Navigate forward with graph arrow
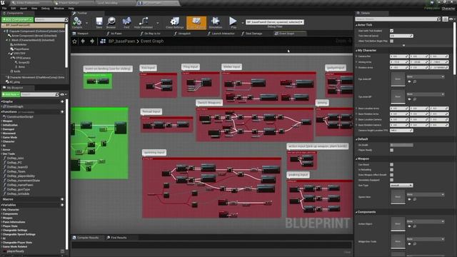The width and height of the screenshot is (457, 257). click(92, 41)
